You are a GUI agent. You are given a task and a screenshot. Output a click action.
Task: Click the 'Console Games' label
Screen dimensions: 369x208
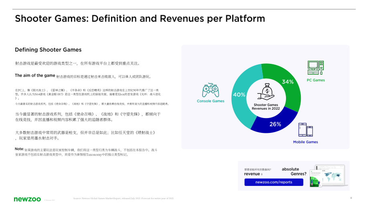click(x=211, y=101)
